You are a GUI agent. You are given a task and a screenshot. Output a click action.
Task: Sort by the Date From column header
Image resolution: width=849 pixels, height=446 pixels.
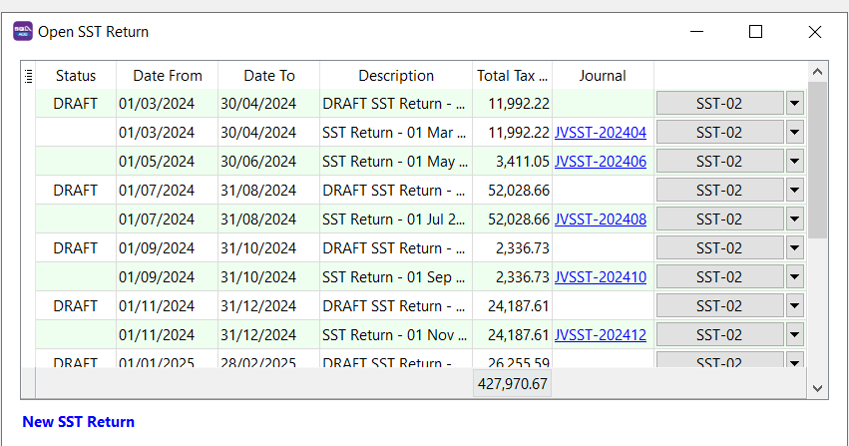tap(167, 76)
